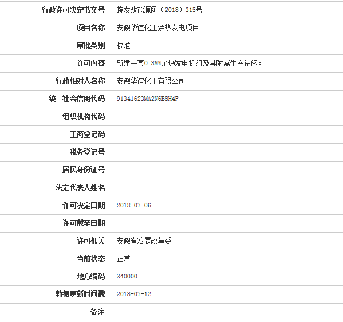This screenshot has height=322, width=343.
Task: Click the 行政许可决定书文号 label
Action: [x=73, y=10]
